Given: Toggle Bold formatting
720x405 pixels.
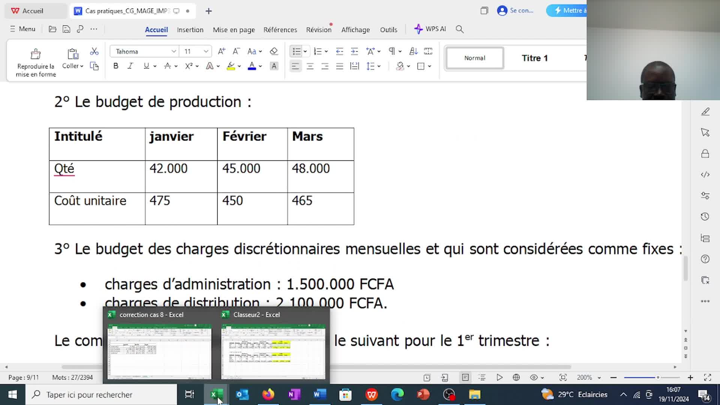Looking at the screenshot, I should [116, 66].
